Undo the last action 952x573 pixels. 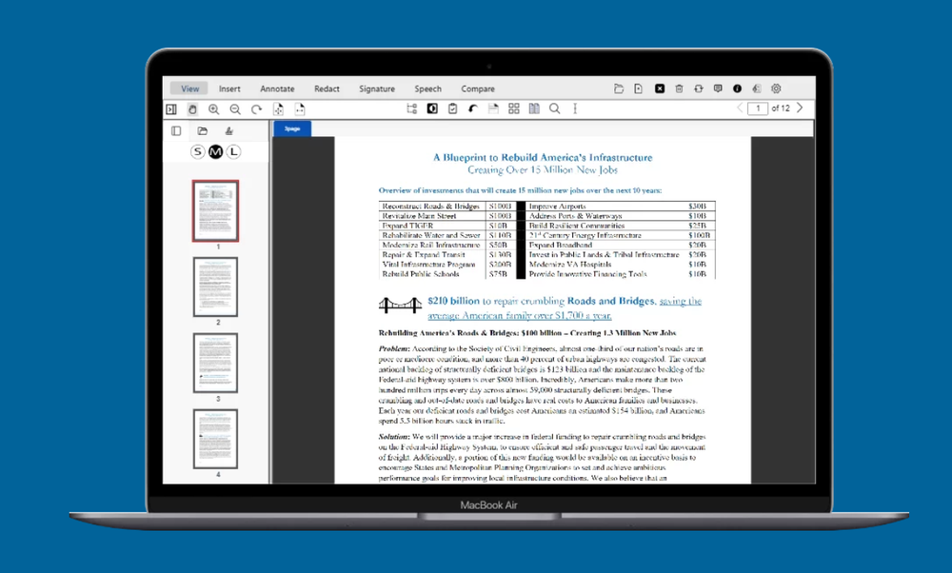point(471,109)
